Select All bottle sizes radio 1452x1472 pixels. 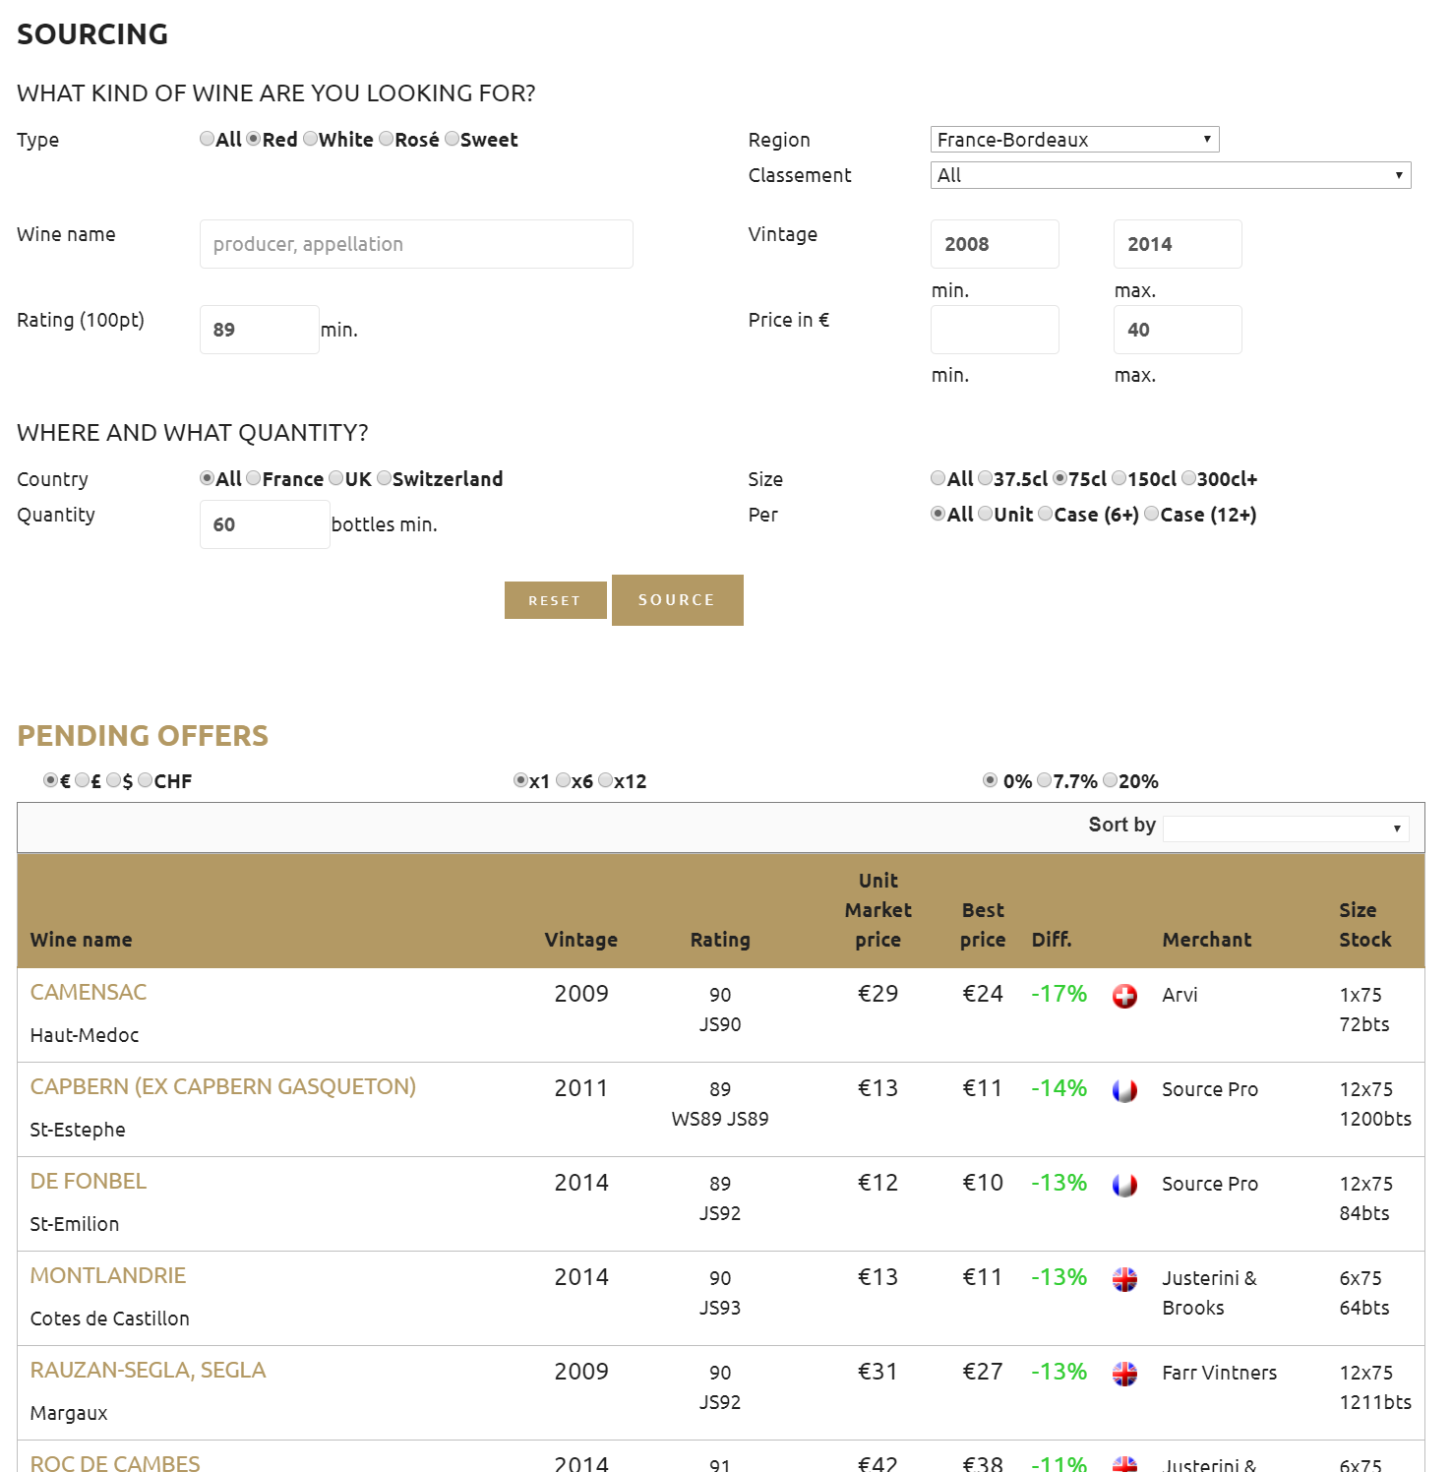(938, 478)
